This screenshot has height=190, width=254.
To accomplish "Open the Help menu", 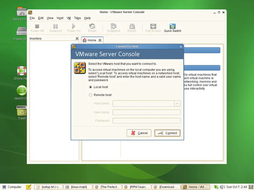I will tap(88, 18).
